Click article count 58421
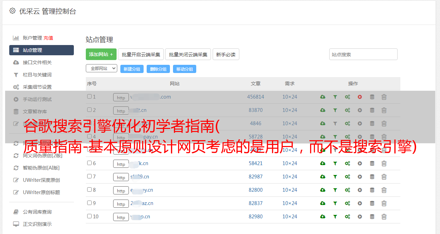The height and width of the screenshot is (234, 440). 256,163
